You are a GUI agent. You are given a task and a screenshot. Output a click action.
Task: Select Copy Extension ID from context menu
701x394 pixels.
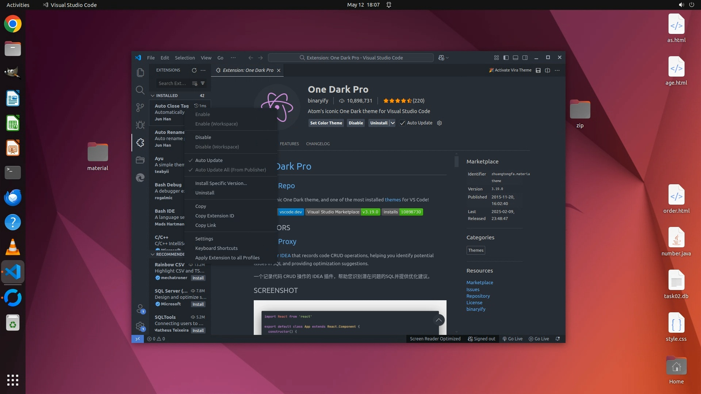[x=215, y=216]
